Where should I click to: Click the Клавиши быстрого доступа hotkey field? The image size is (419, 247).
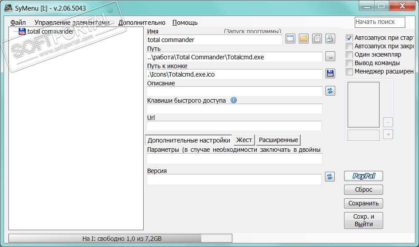coord(235,108)
